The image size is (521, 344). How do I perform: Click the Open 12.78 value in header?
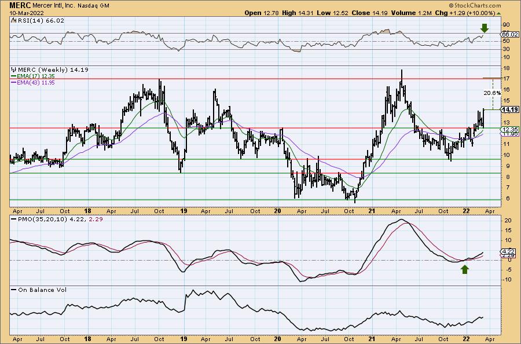click(x=262, y=13)
